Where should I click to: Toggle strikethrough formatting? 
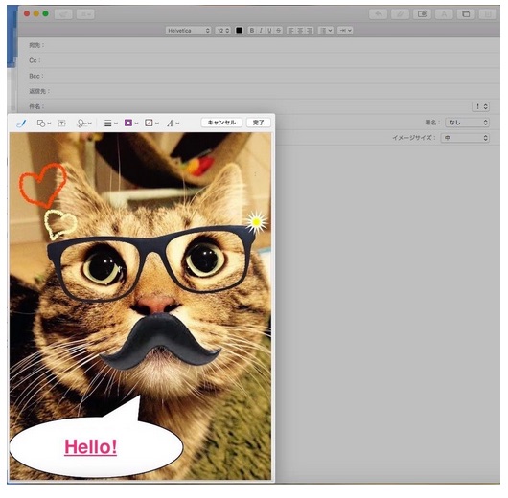[x=278, y=31]
